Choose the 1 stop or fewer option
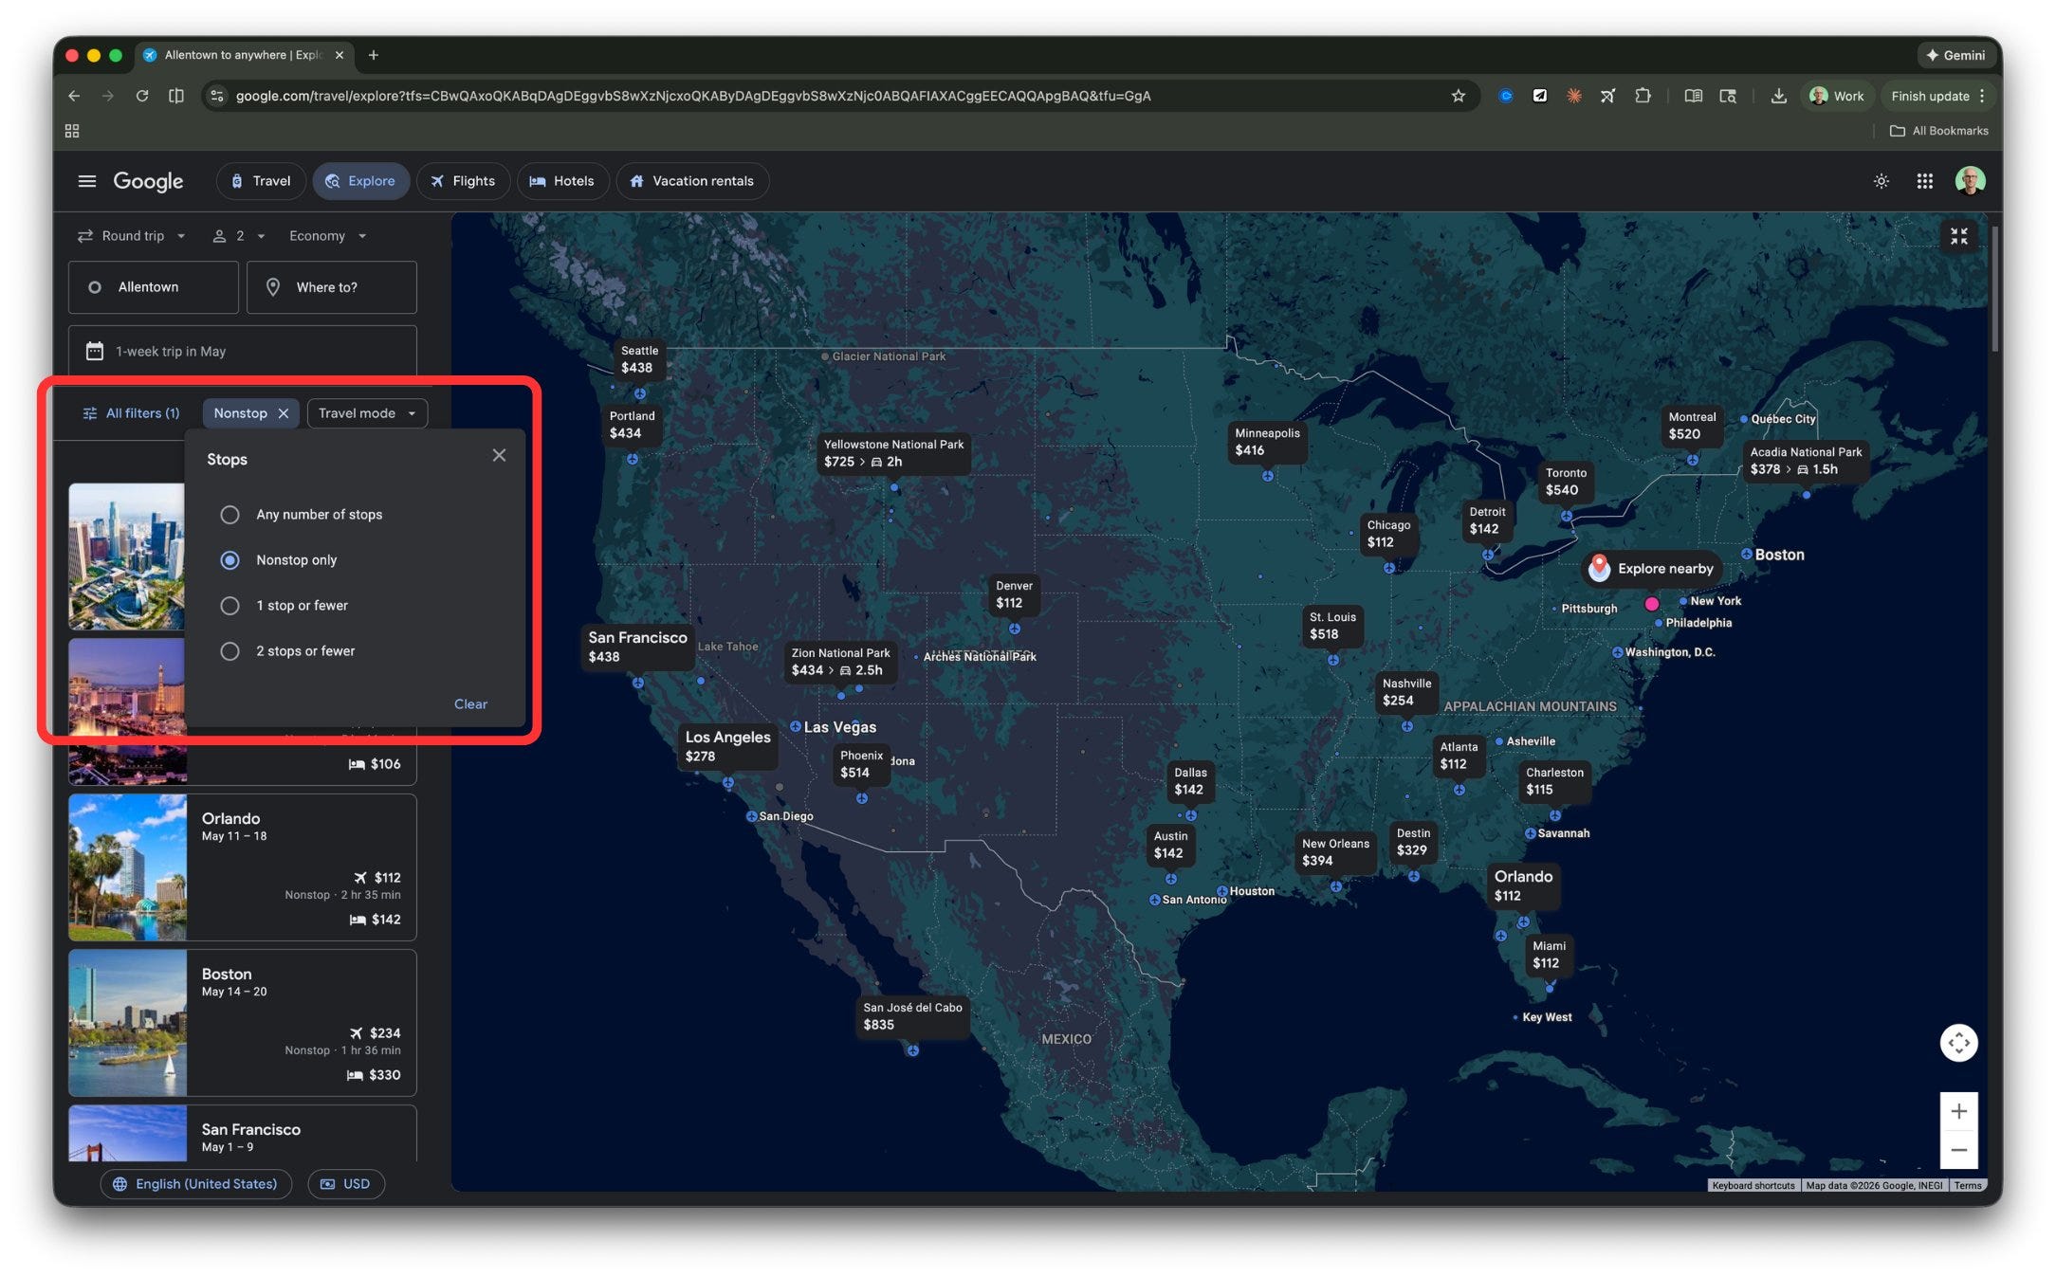Image resolution: width=2056 pixels, height=1277 pixels. tap(229, 606)
